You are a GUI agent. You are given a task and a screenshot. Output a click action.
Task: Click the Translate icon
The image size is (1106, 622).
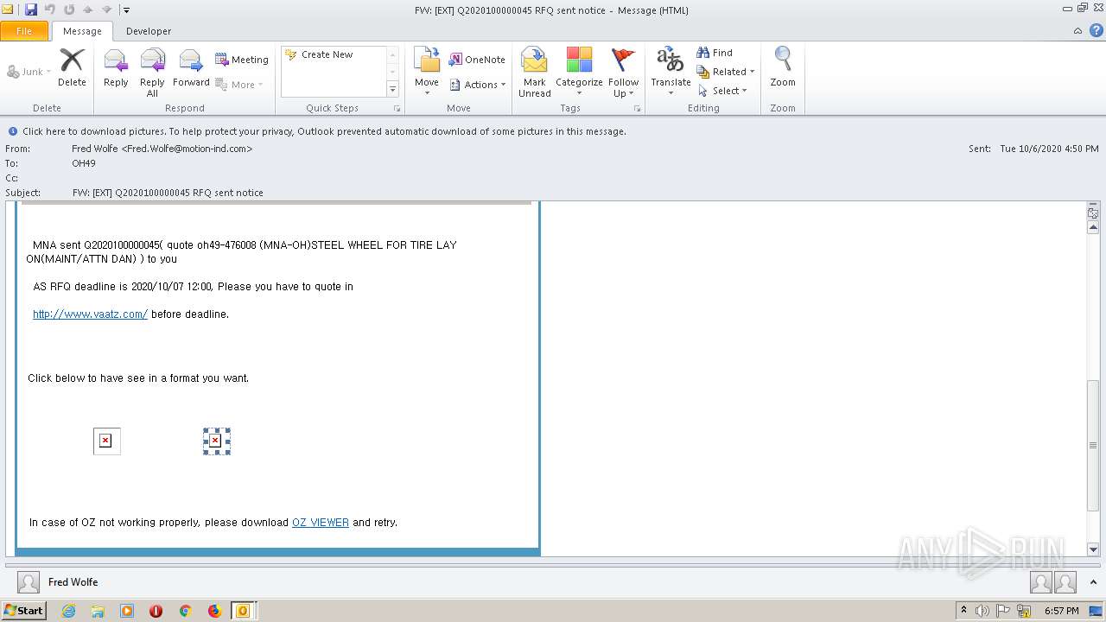tap(671, 72)
